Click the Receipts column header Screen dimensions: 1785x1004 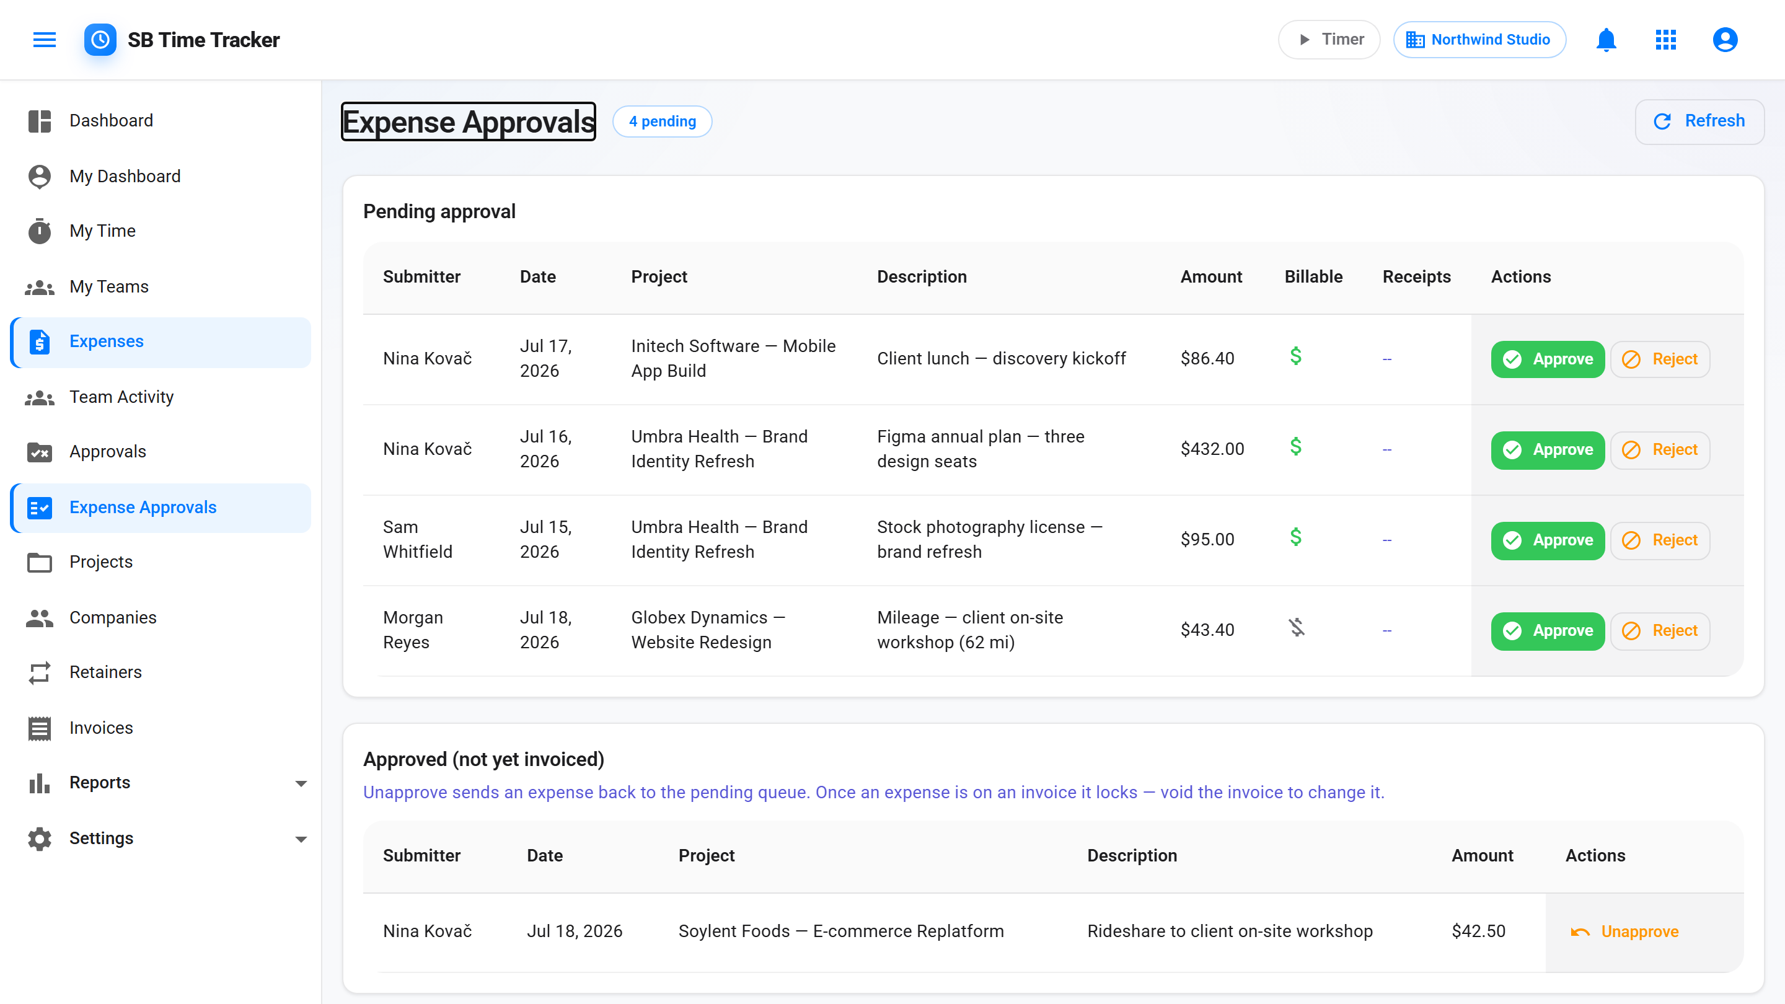(1416, 276)
